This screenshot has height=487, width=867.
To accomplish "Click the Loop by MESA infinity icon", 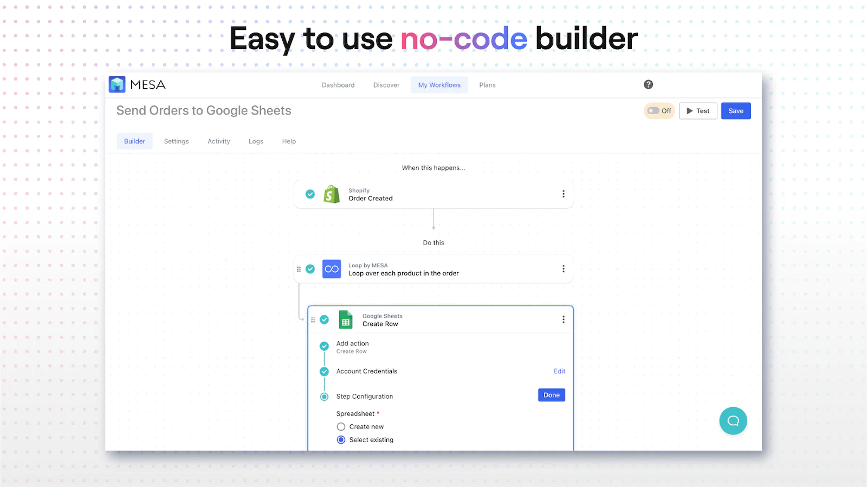I will 332,269.
